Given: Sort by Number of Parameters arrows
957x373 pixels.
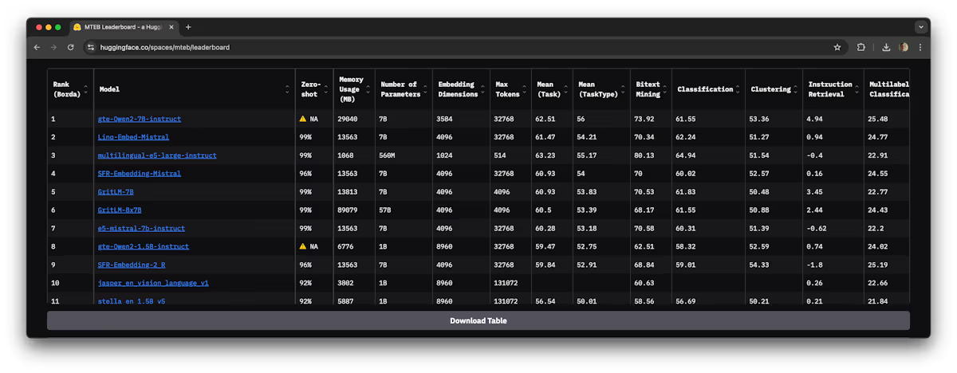Looking at the screenshot, I should [x=425, y=89].
